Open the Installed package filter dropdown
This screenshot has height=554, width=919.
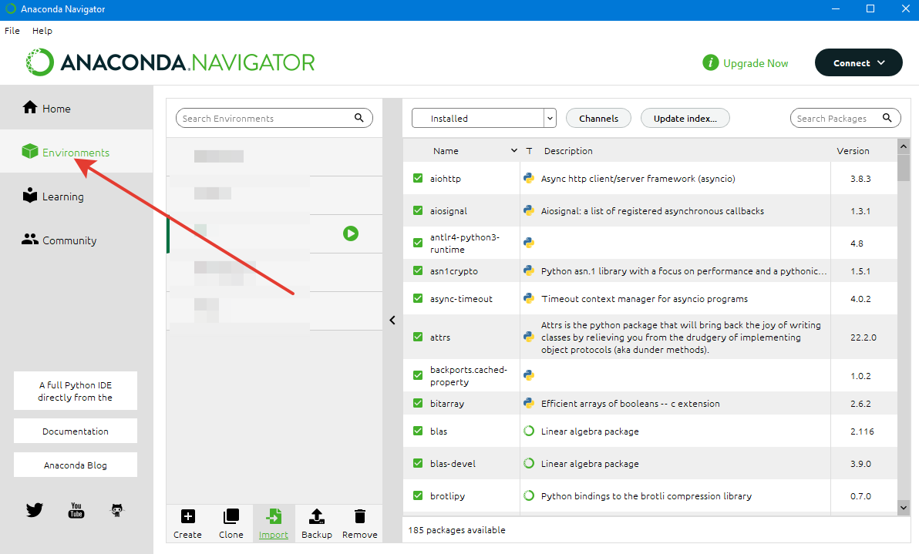pyautogui.click(x=483, y=119)
